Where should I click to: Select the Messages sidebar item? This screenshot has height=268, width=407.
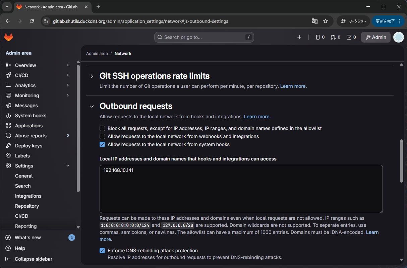coord(27,105)
